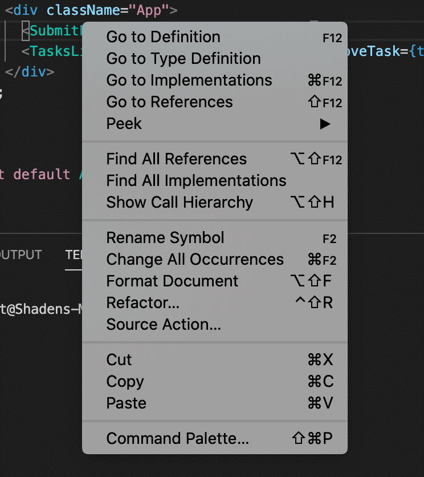The height and width of the screenshot is (477, 424).
Task: Paste from the context menu
Action: (x=126, y=403)
